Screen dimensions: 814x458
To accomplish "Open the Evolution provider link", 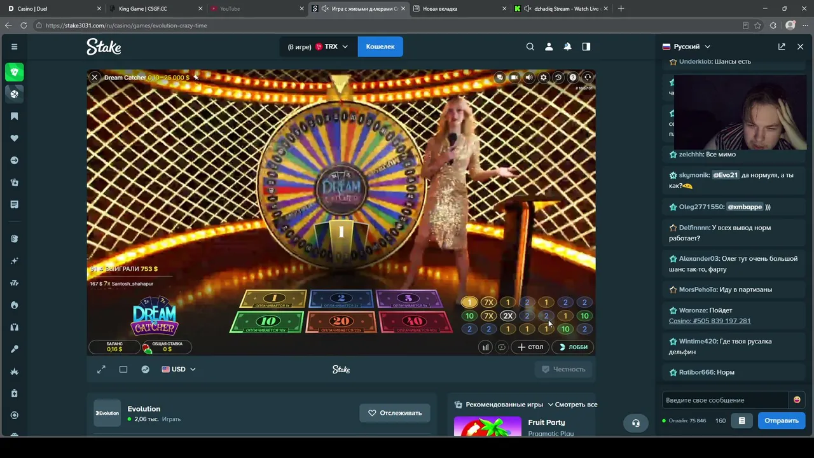I will tap(144, 409).
